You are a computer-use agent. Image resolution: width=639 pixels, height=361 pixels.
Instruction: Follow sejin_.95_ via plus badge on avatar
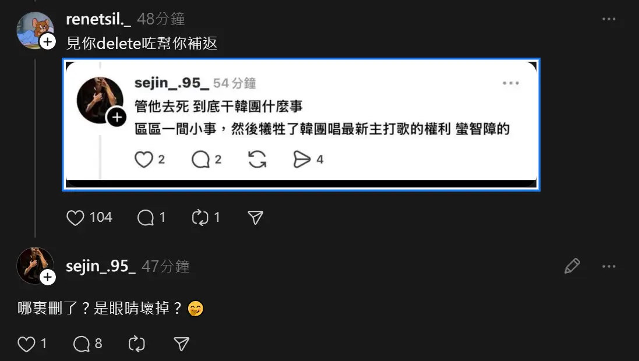pyautogui.click(x=48, y=277)
